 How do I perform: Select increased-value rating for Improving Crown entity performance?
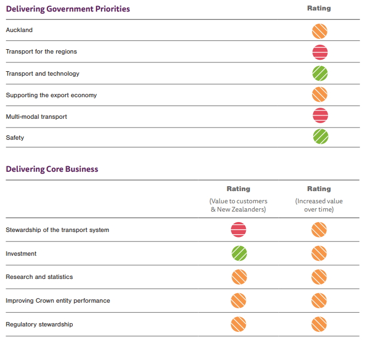[x=319, y=300]
